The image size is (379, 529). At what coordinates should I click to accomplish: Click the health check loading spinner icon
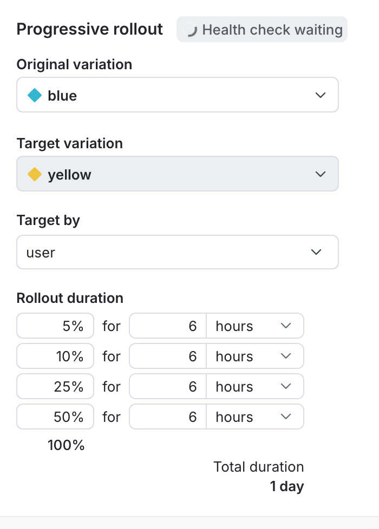193,30
